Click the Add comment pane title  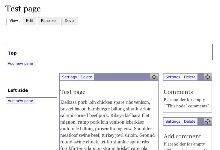pyautogui.click(x=183, y=136)
